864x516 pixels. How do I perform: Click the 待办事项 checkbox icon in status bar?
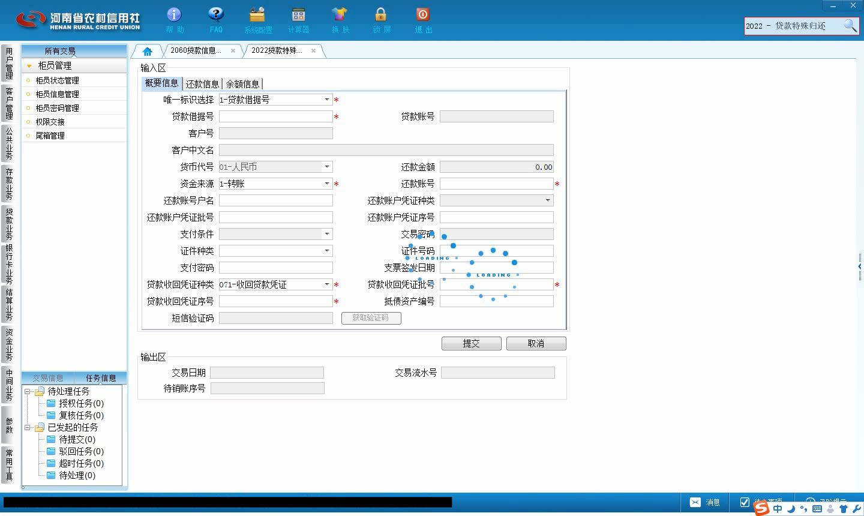point(745,502)
